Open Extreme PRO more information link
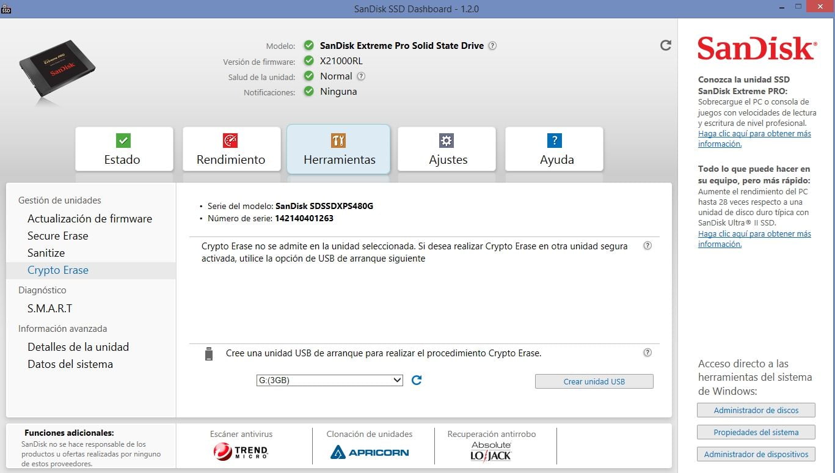This screenshot has width=835, height=473. (754, 139)
